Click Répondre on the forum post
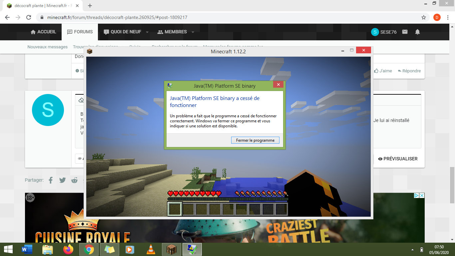The image size is (455, 256). coord(409,71)
